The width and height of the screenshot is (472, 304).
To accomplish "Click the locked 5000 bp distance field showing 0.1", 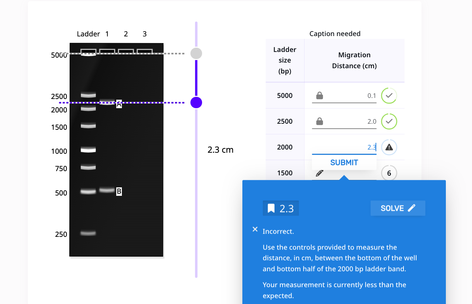I will tap(344, 95).
